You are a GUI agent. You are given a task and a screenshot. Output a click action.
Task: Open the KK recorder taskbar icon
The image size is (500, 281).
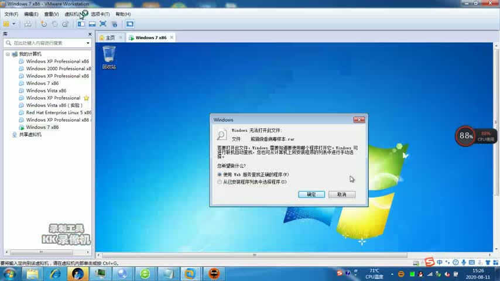pyautogui.click(x=214, y=274)
